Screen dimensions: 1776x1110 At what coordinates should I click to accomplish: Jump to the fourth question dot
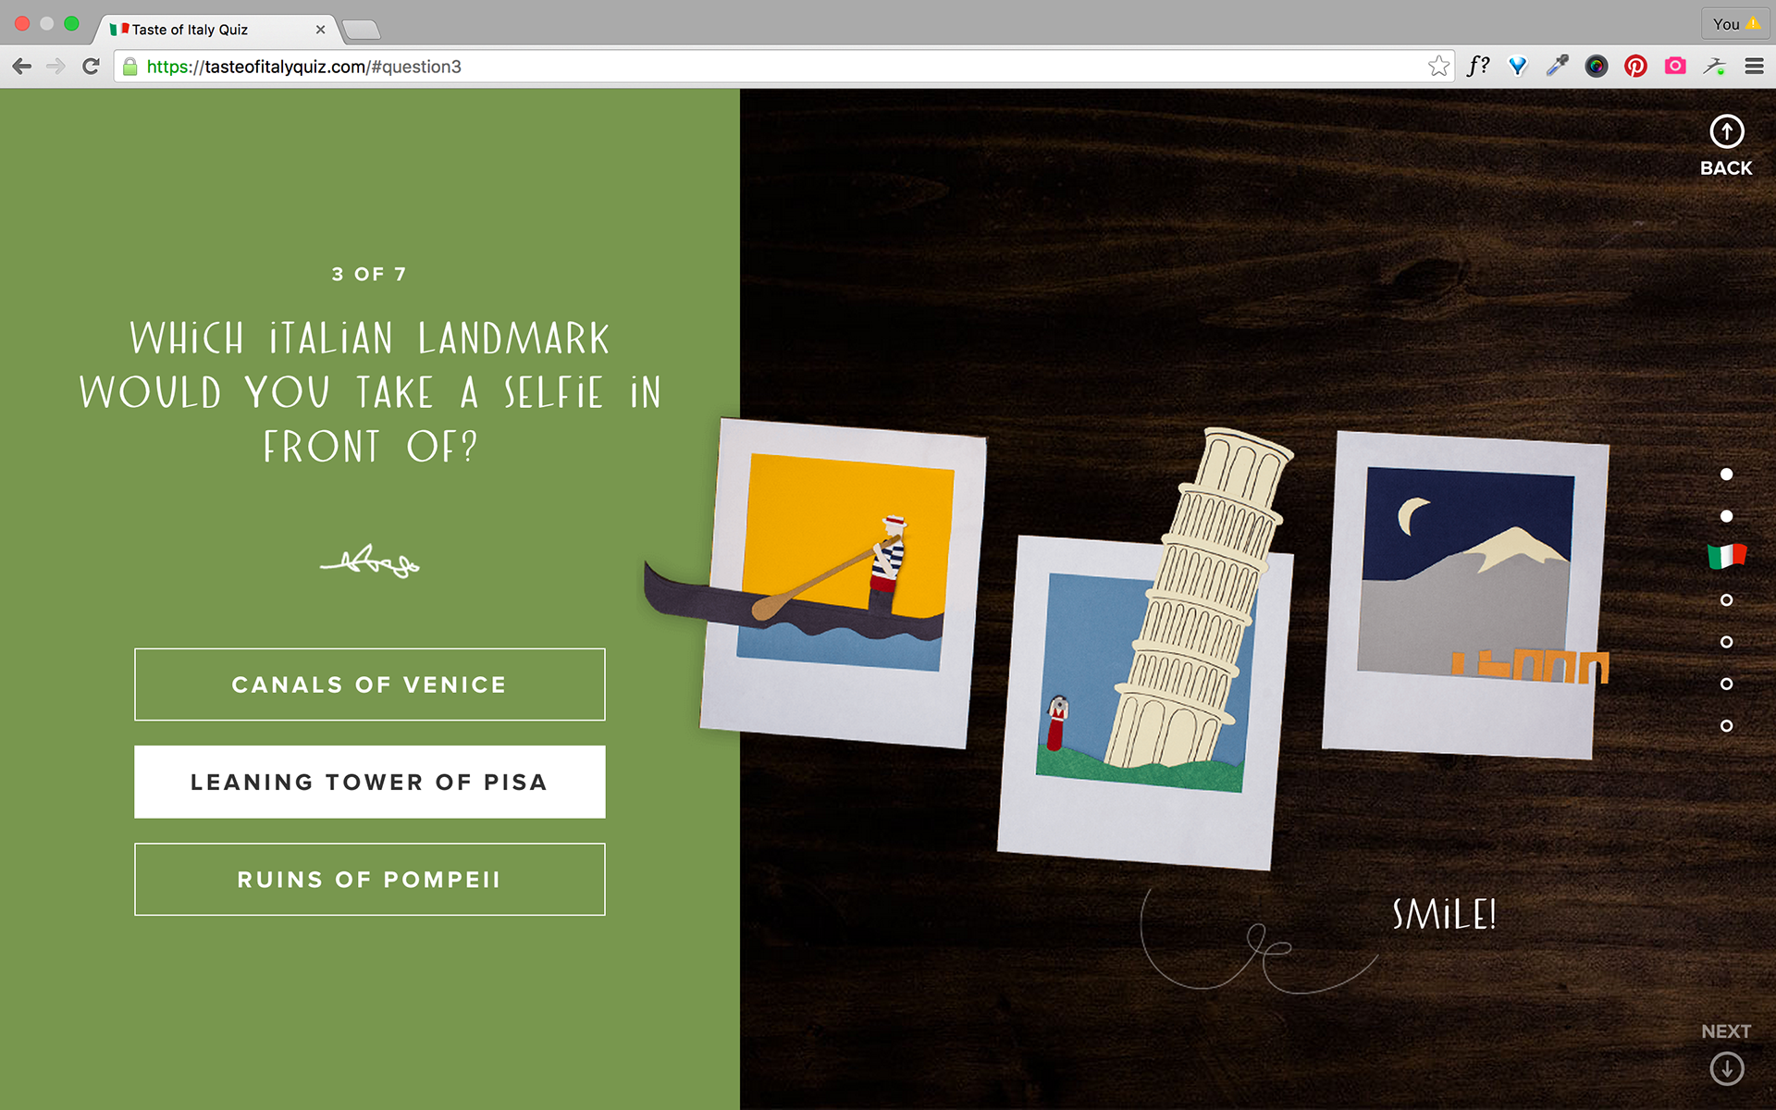(1726, 600)
